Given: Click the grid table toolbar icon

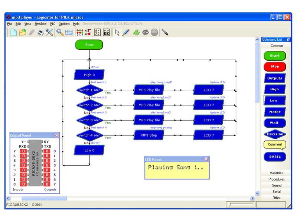Looking at the screenshot, I should [x=69, y=33].
